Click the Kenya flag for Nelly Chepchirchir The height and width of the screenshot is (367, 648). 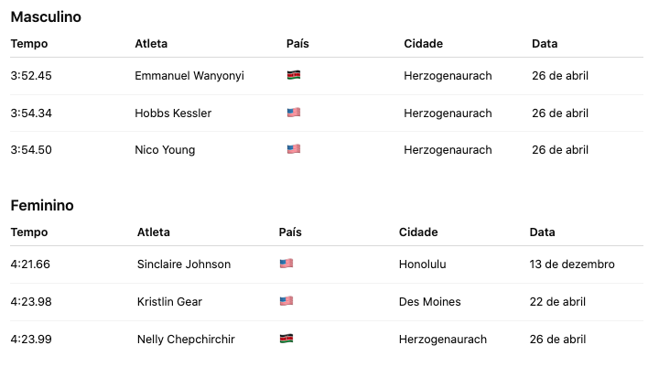pos(286,339)
